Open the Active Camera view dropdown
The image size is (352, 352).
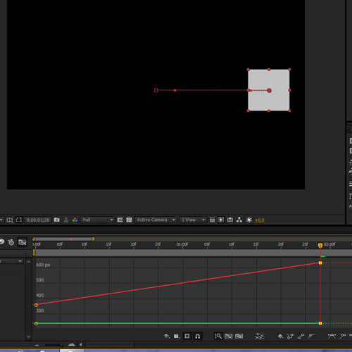tap(156, 220)
